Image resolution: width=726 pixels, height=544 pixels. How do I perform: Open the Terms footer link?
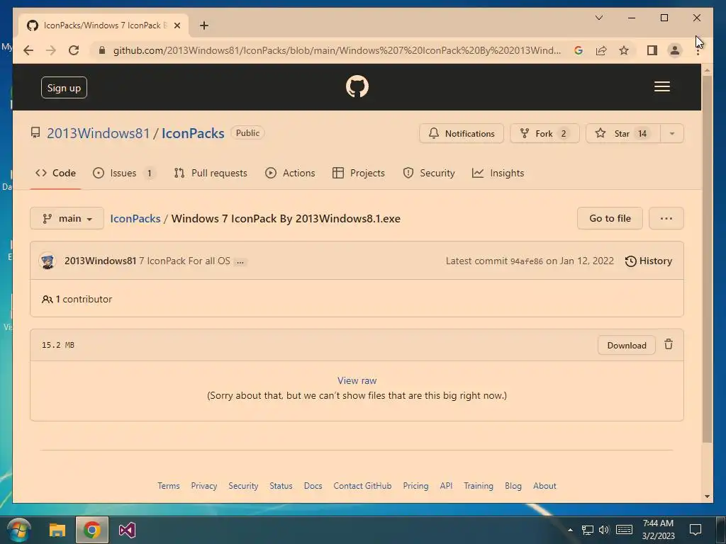[x=169, y=486]
